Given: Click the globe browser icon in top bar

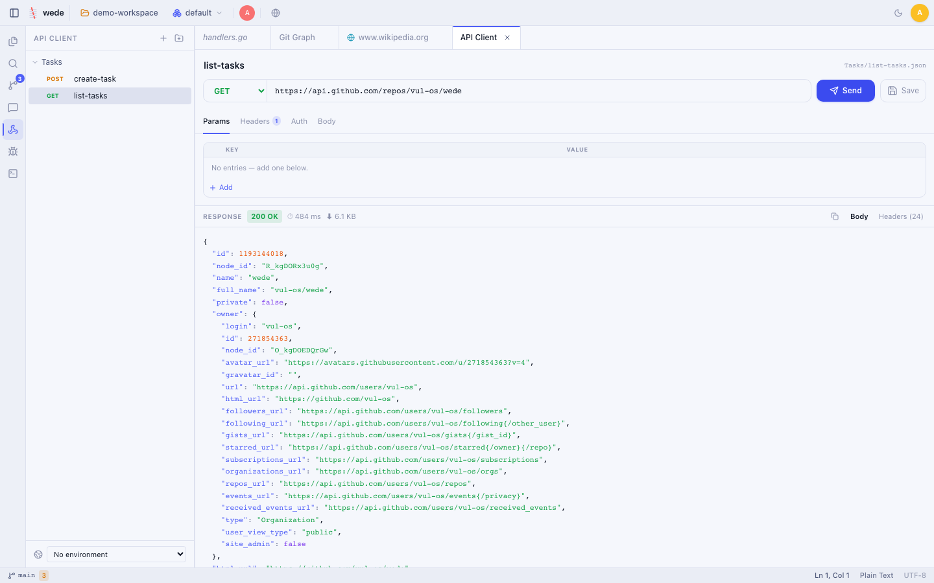Looking at the screenshot, I should coord(276,13).
